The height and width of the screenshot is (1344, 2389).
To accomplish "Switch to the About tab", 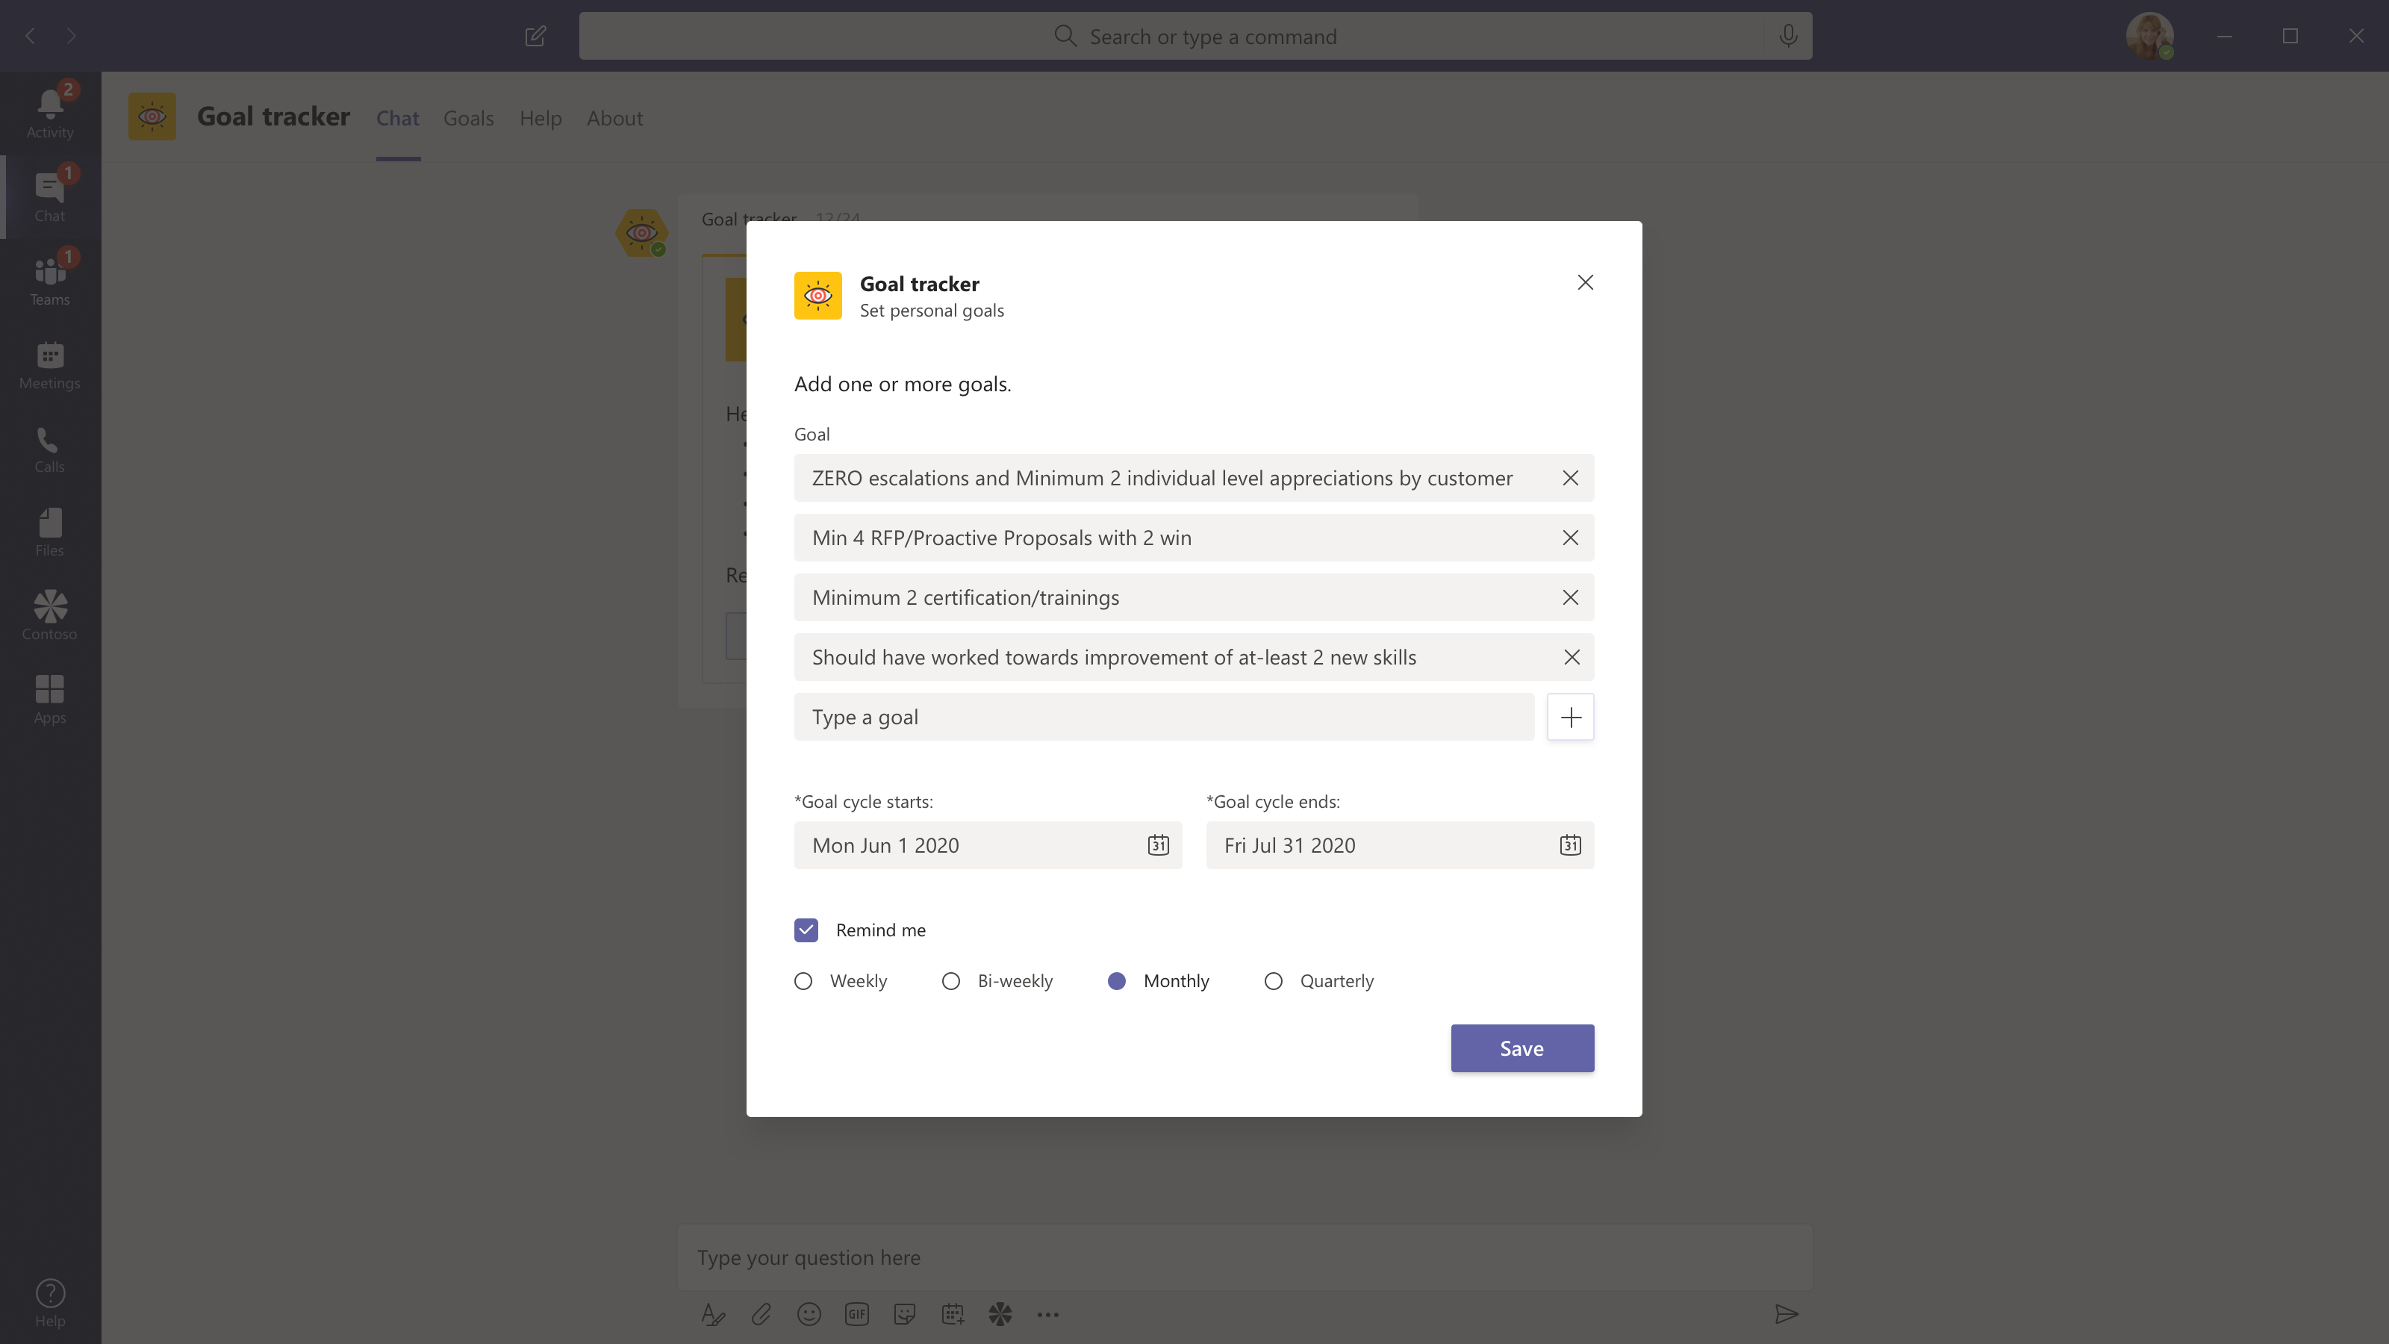I will (614, 119).
